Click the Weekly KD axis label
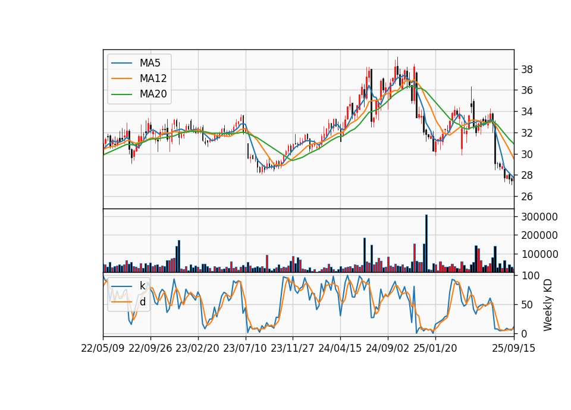This screenshot has width=571, height=410. pyautogui.click(x=548, y=305)
